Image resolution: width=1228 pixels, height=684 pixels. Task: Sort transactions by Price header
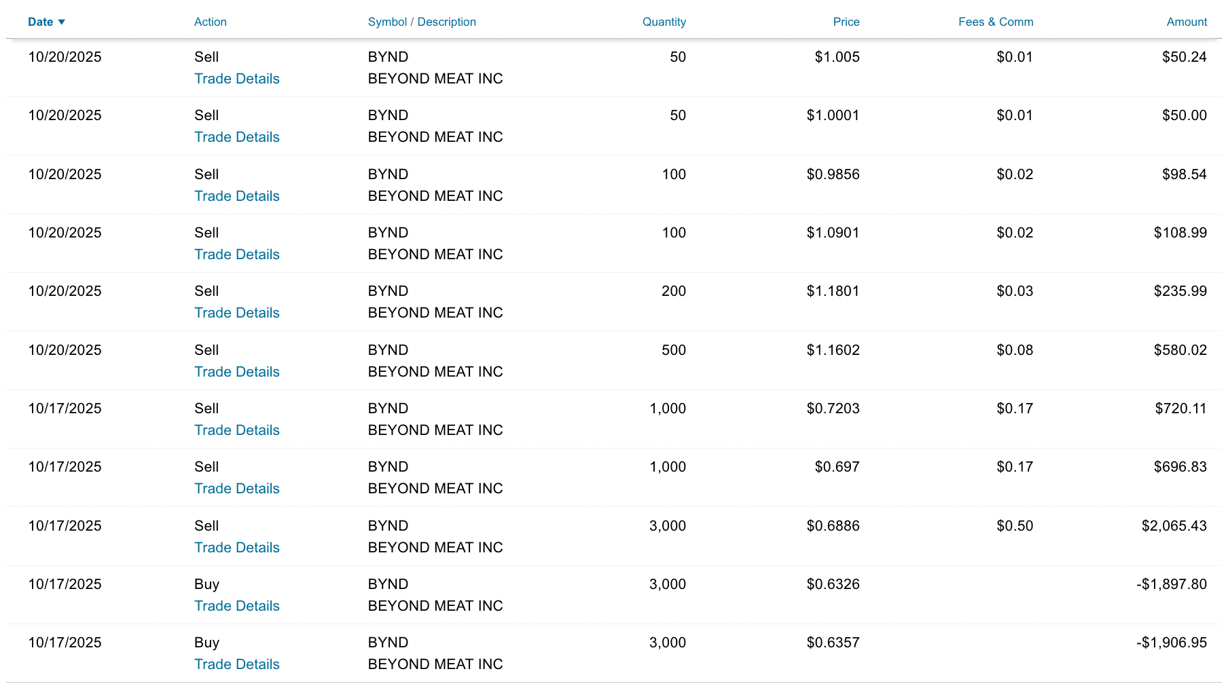click(x=846, y=22)
